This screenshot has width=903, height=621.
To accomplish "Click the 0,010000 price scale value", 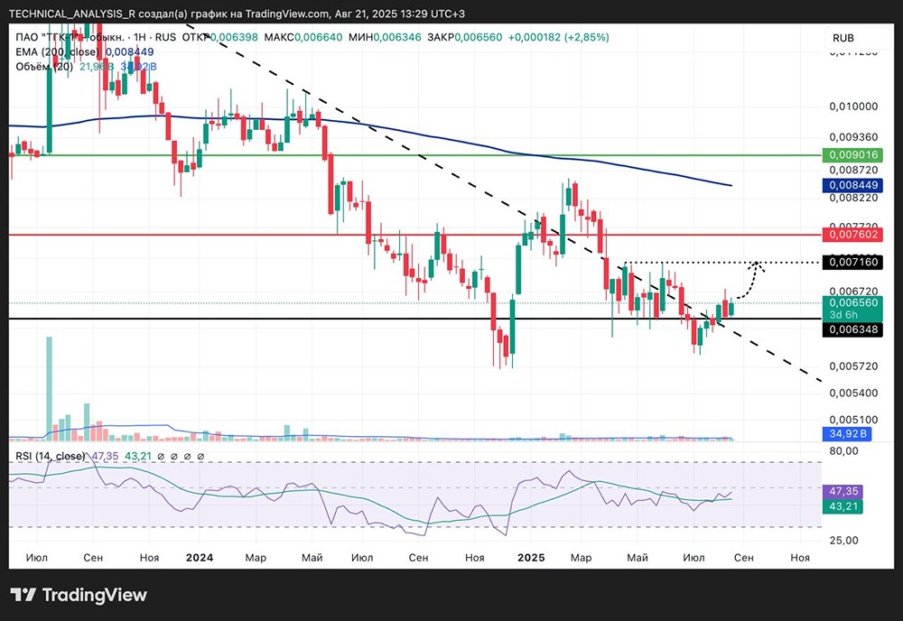I will 853,107.
